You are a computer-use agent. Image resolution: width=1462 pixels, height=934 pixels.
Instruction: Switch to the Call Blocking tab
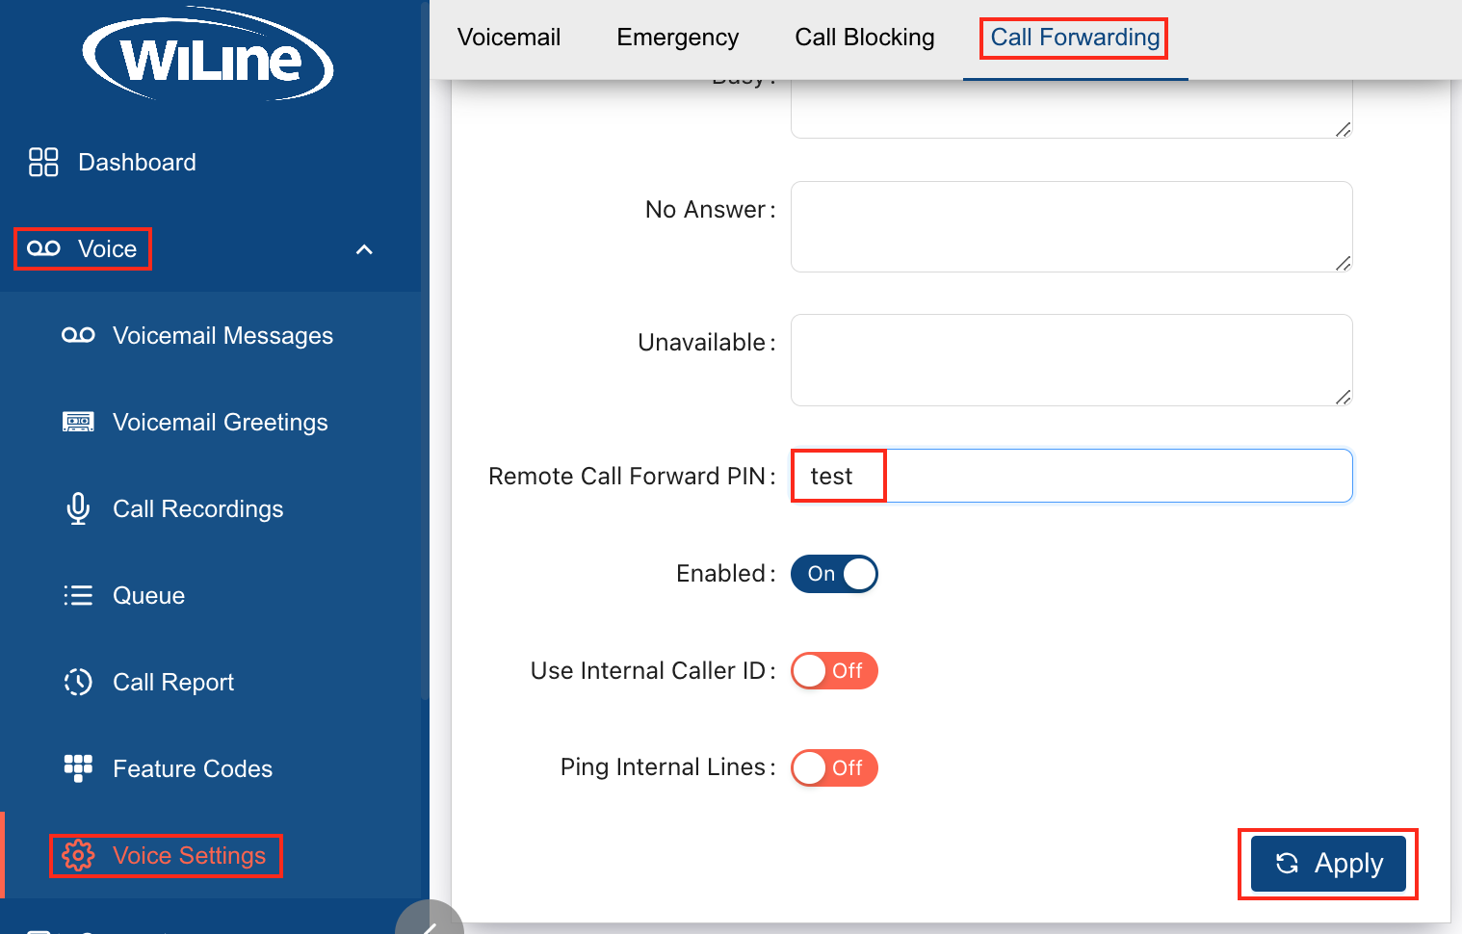click(865, 38)
